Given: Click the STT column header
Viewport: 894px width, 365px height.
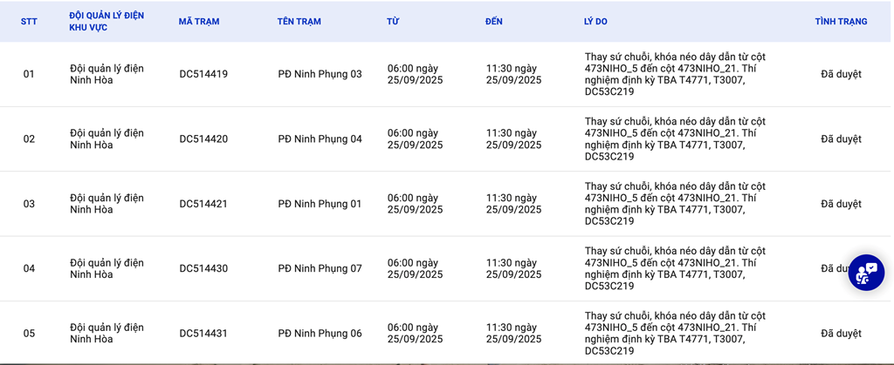Looking at the screenshot, I should (x=31, y=22).
